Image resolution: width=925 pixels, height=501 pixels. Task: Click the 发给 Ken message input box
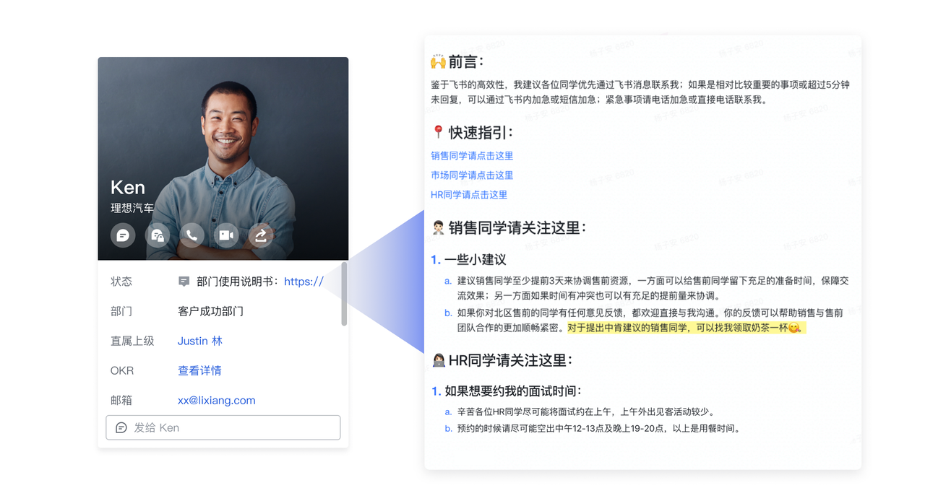(231, 427)
